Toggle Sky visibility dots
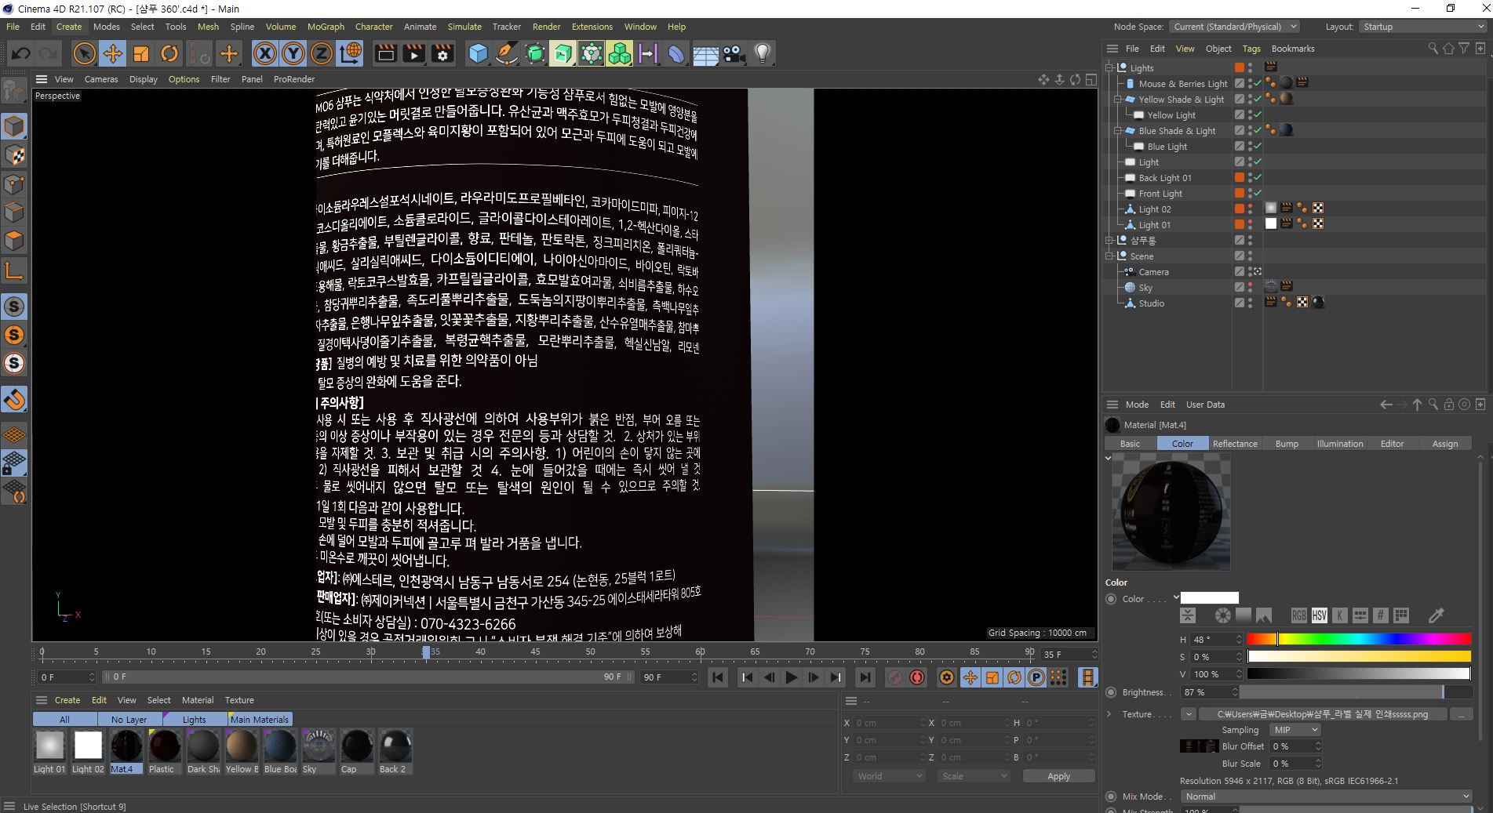This screenshot has height=813, width=1493. 1251,288
